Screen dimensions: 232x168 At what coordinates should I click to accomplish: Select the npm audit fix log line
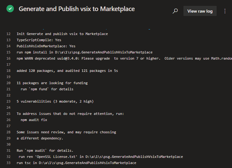(34, 120)
